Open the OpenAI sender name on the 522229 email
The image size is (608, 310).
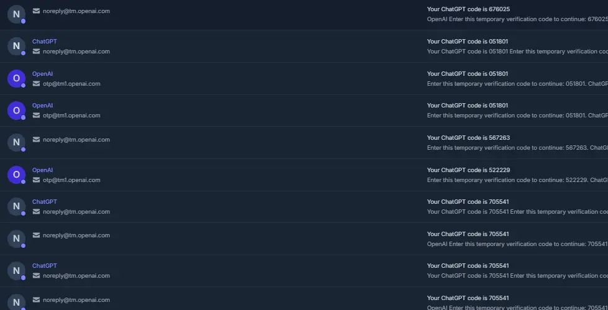pos(43,170)
